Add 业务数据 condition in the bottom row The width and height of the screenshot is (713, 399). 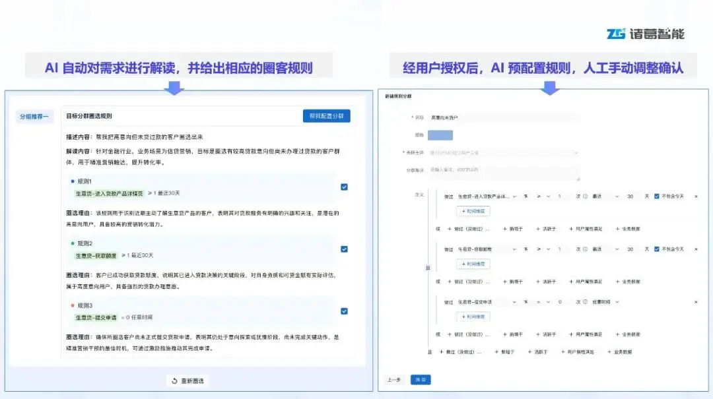pos(619,352)
